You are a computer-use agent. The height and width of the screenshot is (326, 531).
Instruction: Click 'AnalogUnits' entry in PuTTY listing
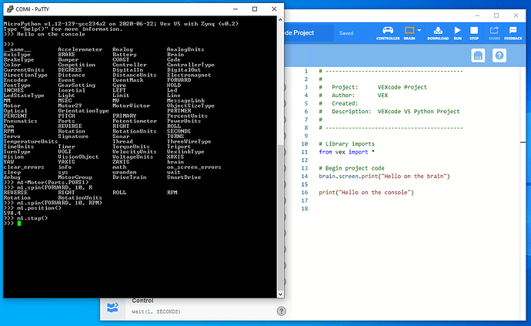point(185,49)
